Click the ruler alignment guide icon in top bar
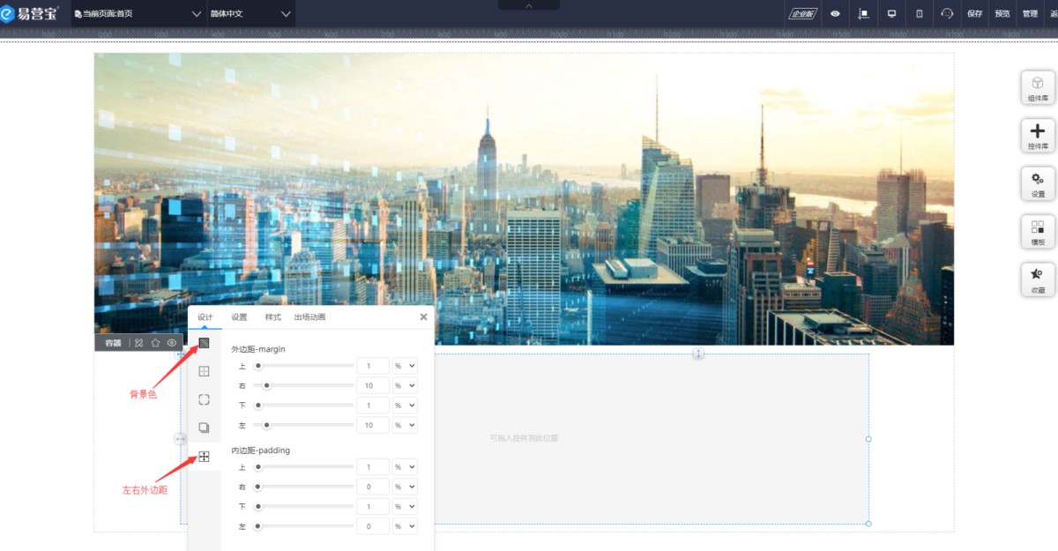This screenshot has height=551, width=1058. point(863,13)
